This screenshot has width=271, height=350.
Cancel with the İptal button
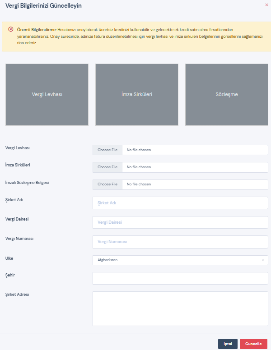click(228, 344)
